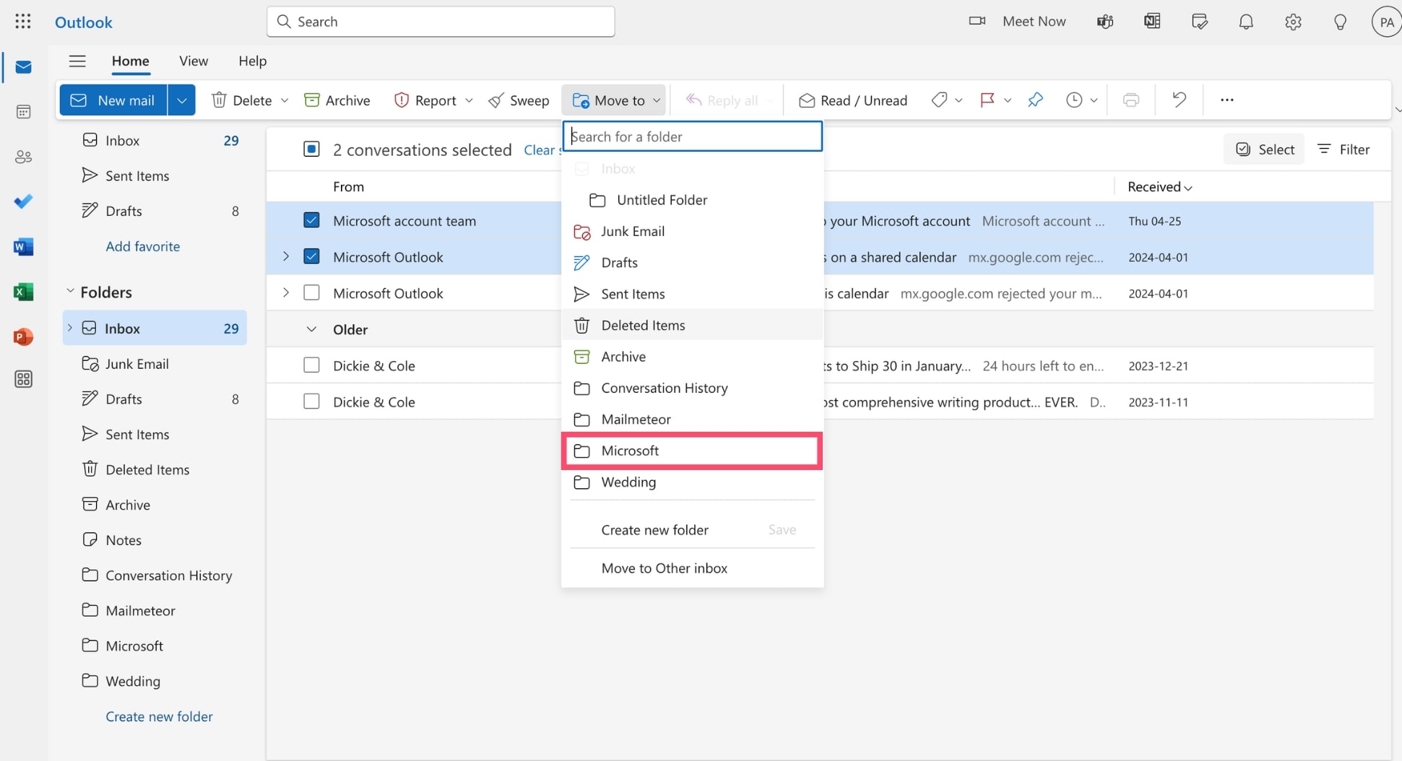Click the Archive toolbar button
The height and width of the screenshot is (761, 1402).
337,100
